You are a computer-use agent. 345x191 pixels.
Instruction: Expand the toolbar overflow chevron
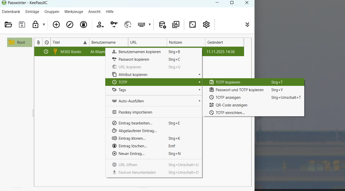[x=247, y=25]
